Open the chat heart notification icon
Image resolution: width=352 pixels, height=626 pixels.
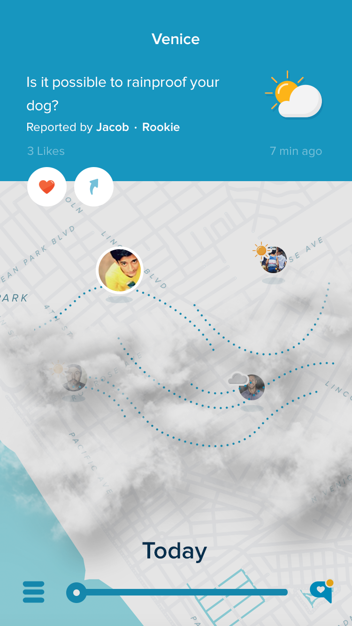pyautogui.click(x=322, y=591)
